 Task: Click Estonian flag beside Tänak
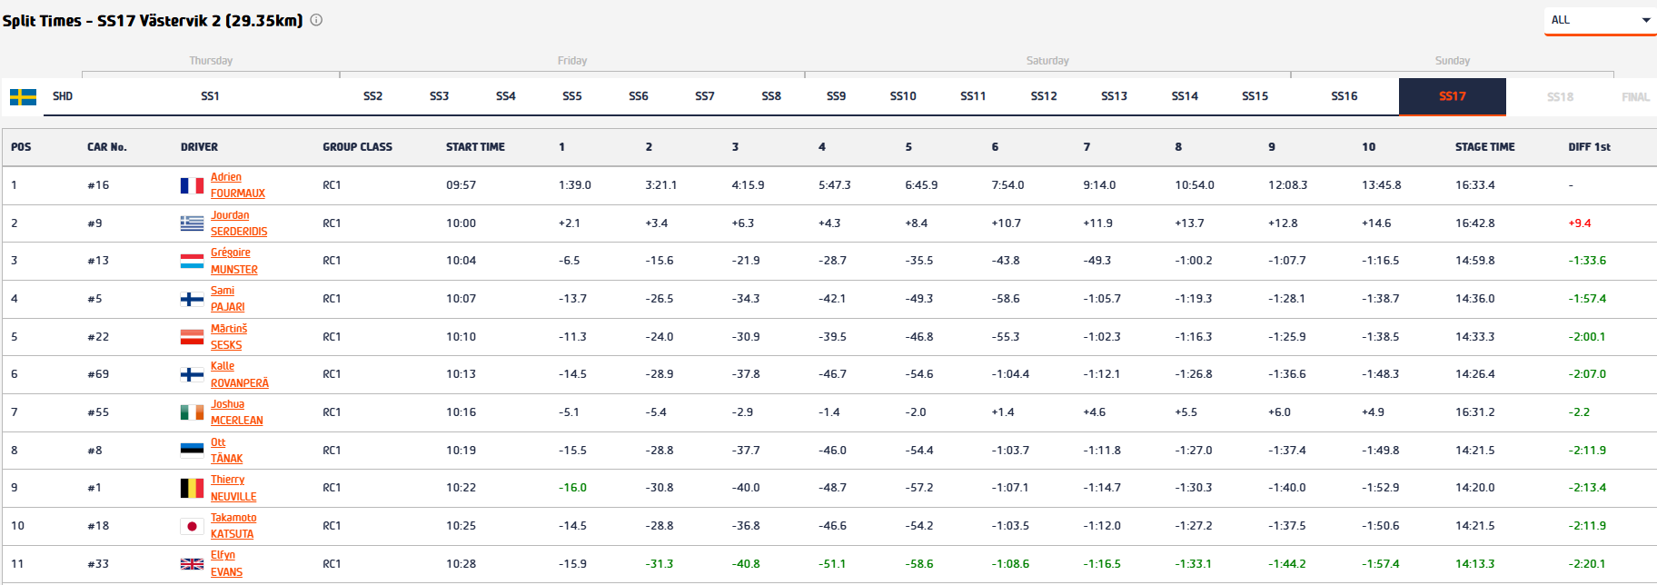coord(192,451)
